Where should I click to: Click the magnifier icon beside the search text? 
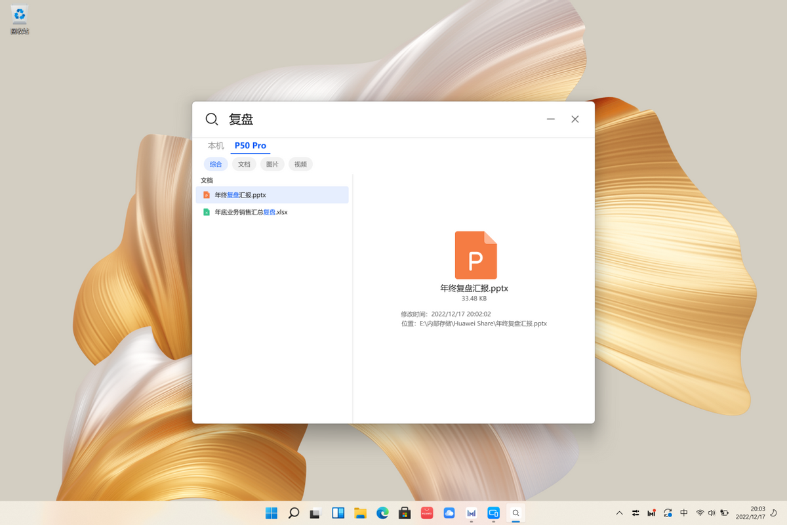click(x=212, y=119)
